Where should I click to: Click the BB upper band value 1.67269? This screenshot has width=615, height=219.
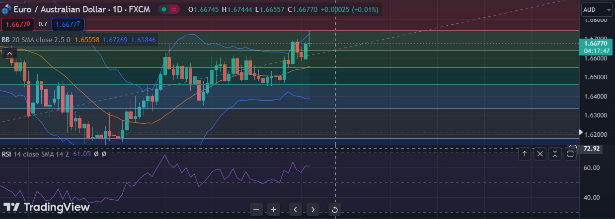coord(115,40)
